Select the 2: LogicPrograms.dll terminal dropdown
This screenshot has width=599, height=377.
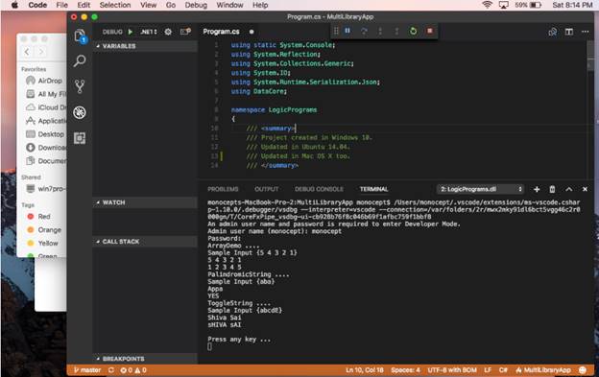tap(480, 189)
